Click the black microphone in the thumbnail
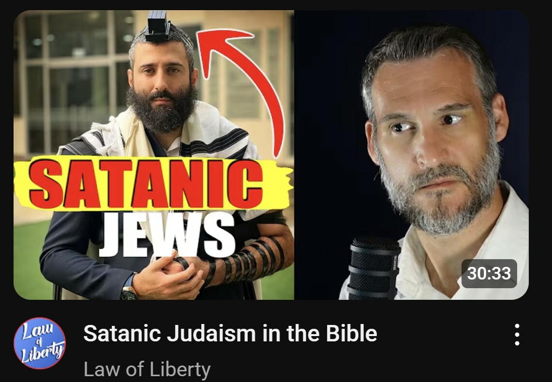The width and height of the screenshot is (552, 382). coord(374,268)
